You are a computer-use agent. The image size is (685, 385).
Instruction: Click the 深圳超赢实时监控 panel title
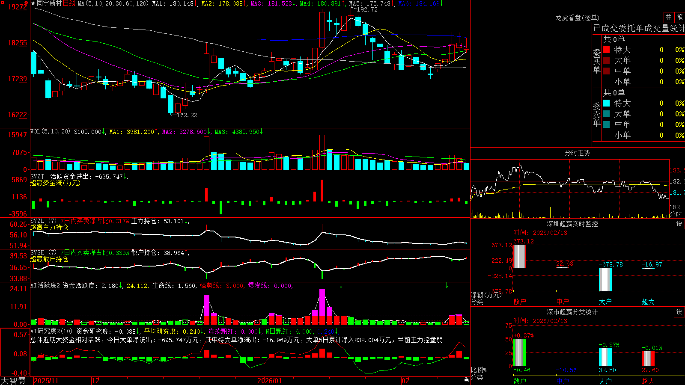coord(572,224)
